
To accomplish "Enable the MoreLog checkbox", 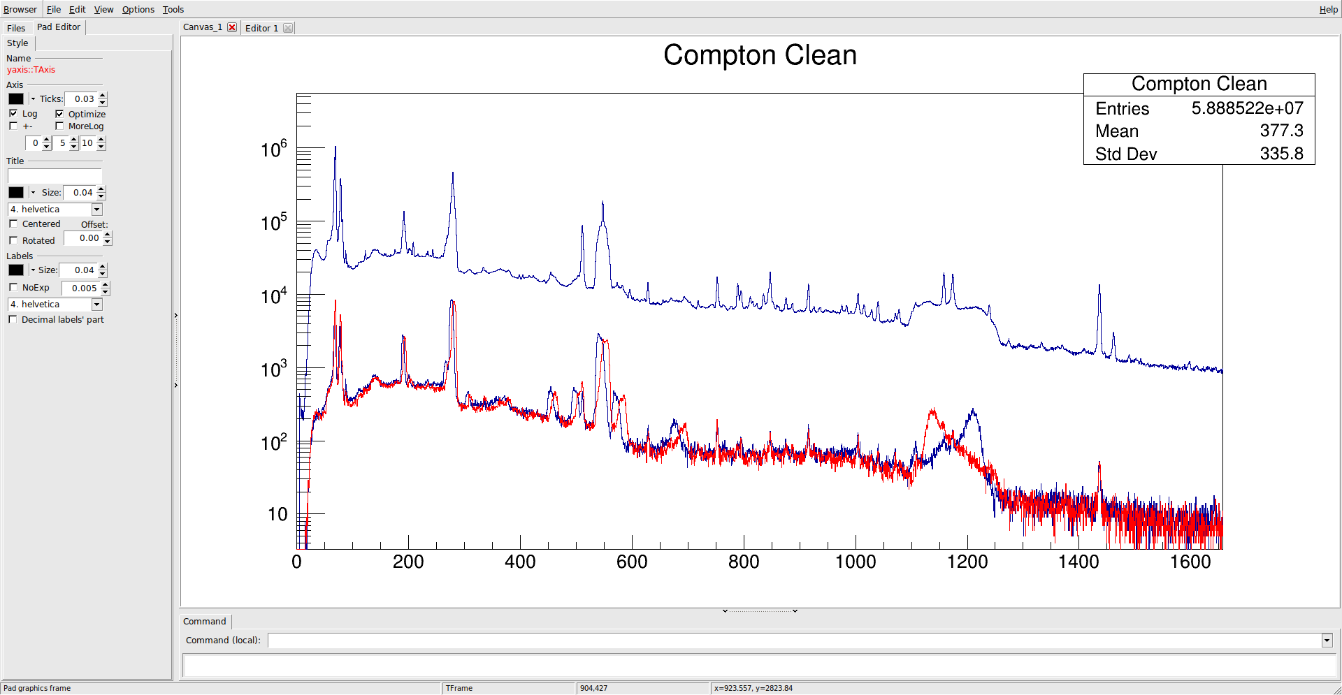I will point(59,126).
